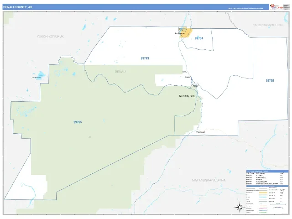Click the ZIP Code index header bar

click(267, 172)
